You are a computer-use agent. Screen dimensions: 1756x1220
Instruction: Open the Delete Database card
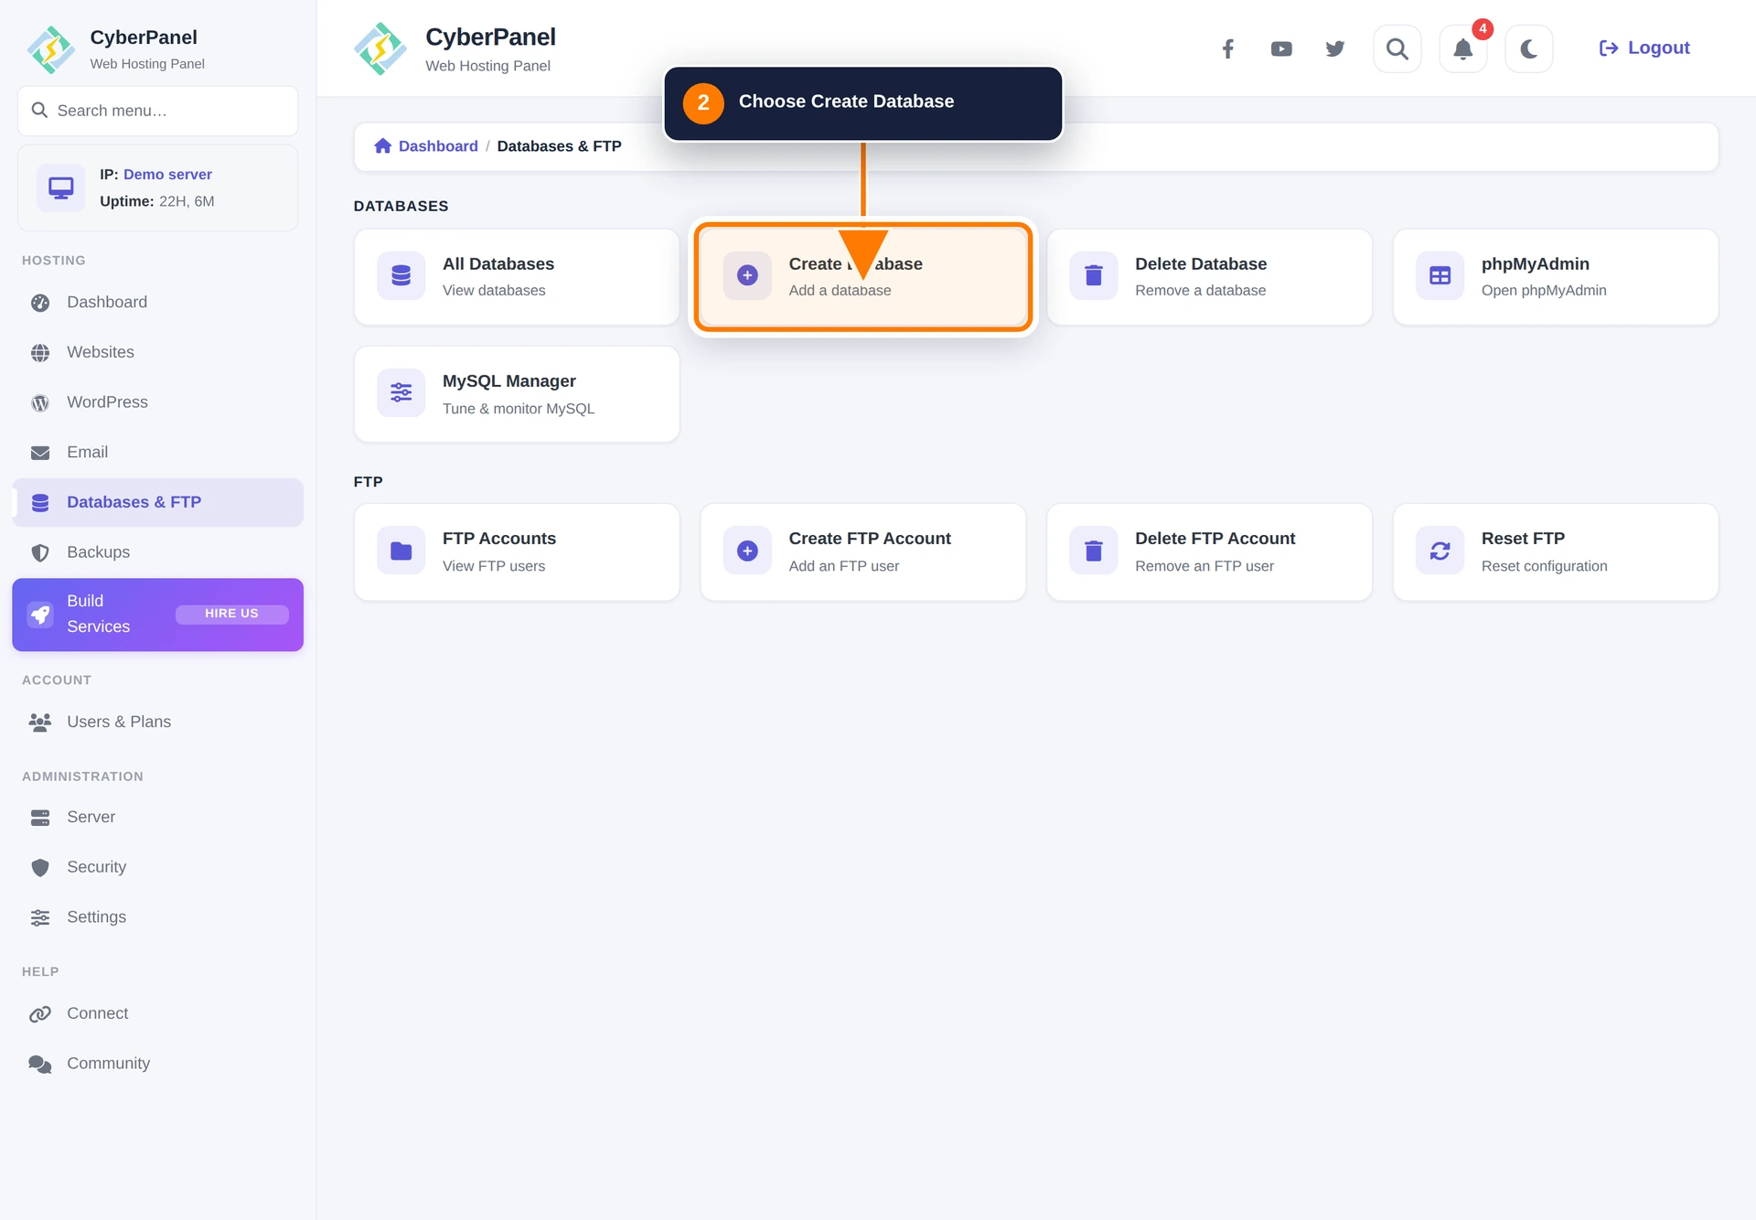coord(1209,277)
